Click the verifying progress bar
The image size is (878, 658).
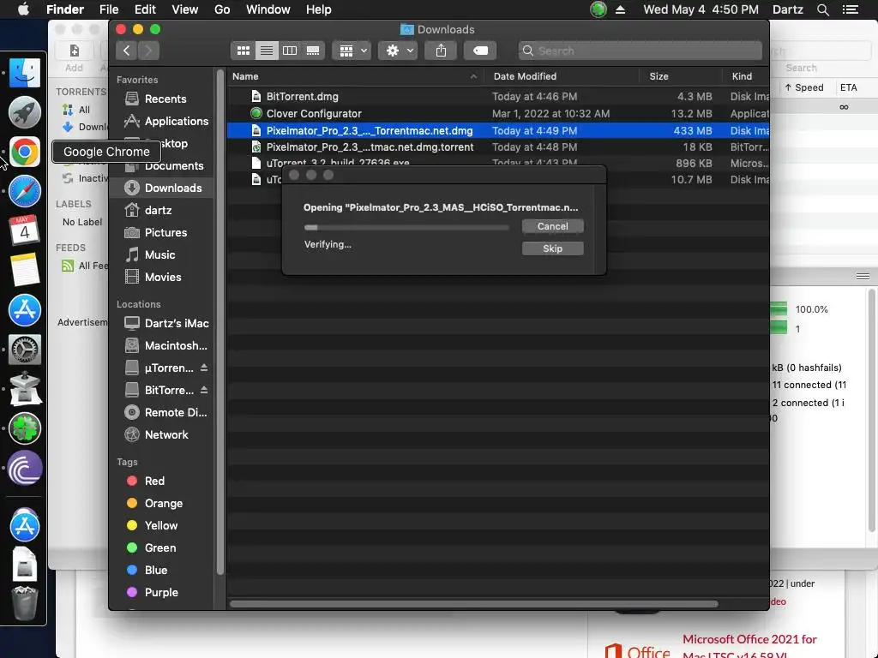coord(406,228)
